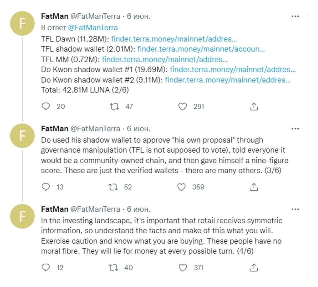This screenshot has width=318, height=287.
Task: Open more options on first tweet
Action: pyautogui.click(x=295, y=16)
